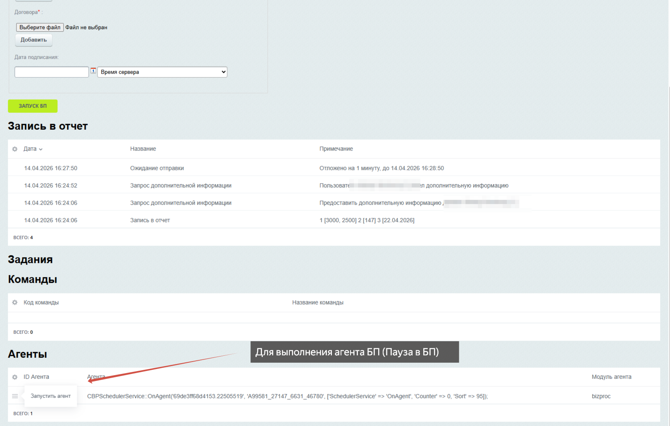670x426 pixels.
Task: Click the Название команды column header
Action: (x=317, y=302)
